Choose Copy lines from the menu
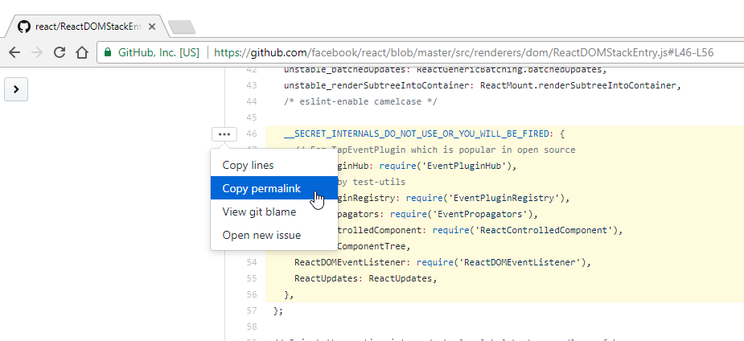 [x=273, y=165]
